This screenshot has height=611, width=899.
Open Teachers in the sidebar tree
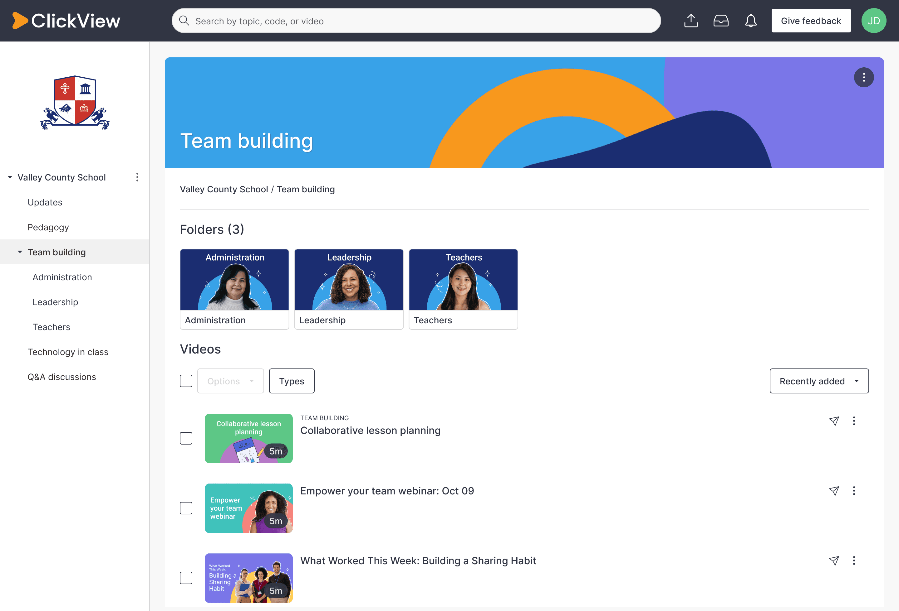pyautogui.click(x=52, y=327)
